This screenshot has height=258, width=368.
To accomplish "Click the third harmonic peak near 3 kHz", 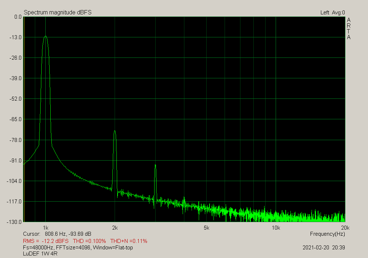I will coord(155,165).
